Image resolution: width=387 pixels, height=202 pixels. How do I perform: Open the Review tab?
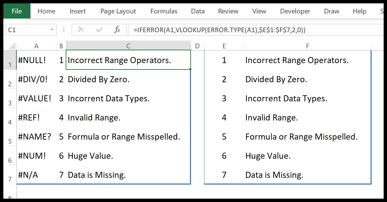coord(228,11)
